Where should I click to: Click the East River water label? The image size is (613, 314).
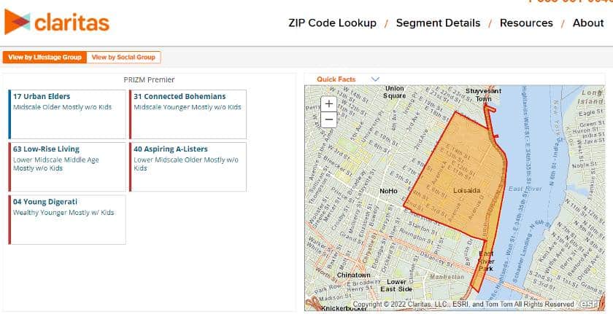pos(525,189)
